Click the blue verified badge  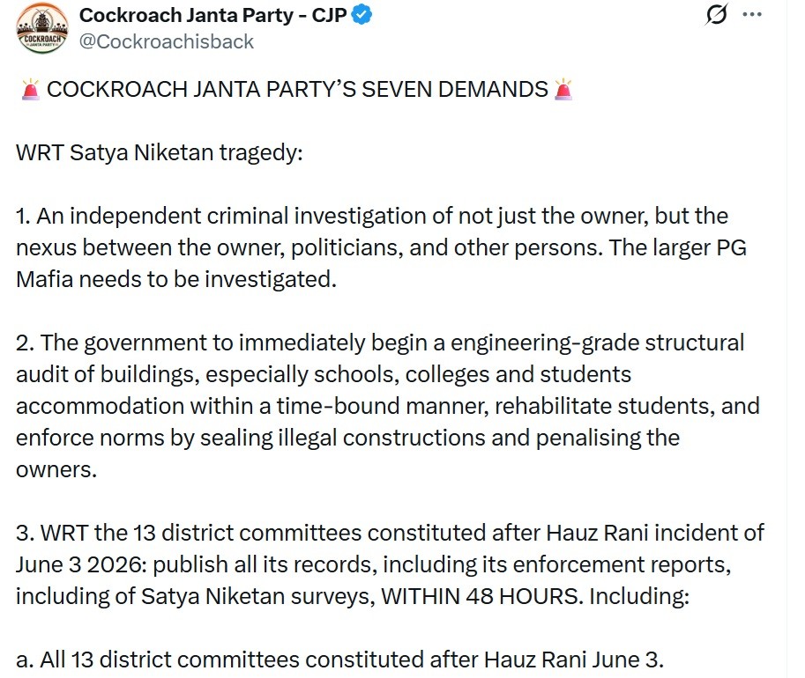[362, 15]
